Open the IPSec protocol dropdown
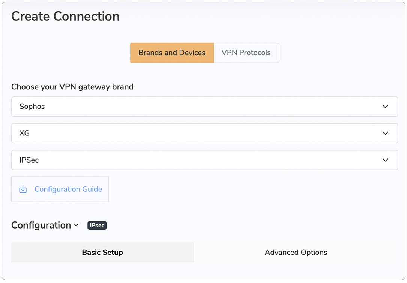This screenshot has width=407, height=283. tap(204, 160)
